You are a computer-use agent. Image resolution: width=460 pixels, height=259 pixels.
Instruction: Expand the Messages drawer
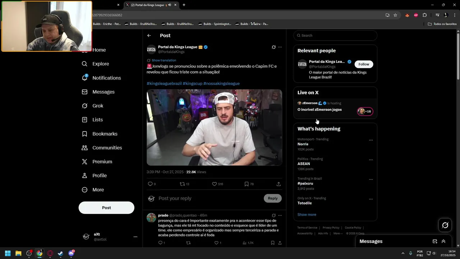click(443, 241)
